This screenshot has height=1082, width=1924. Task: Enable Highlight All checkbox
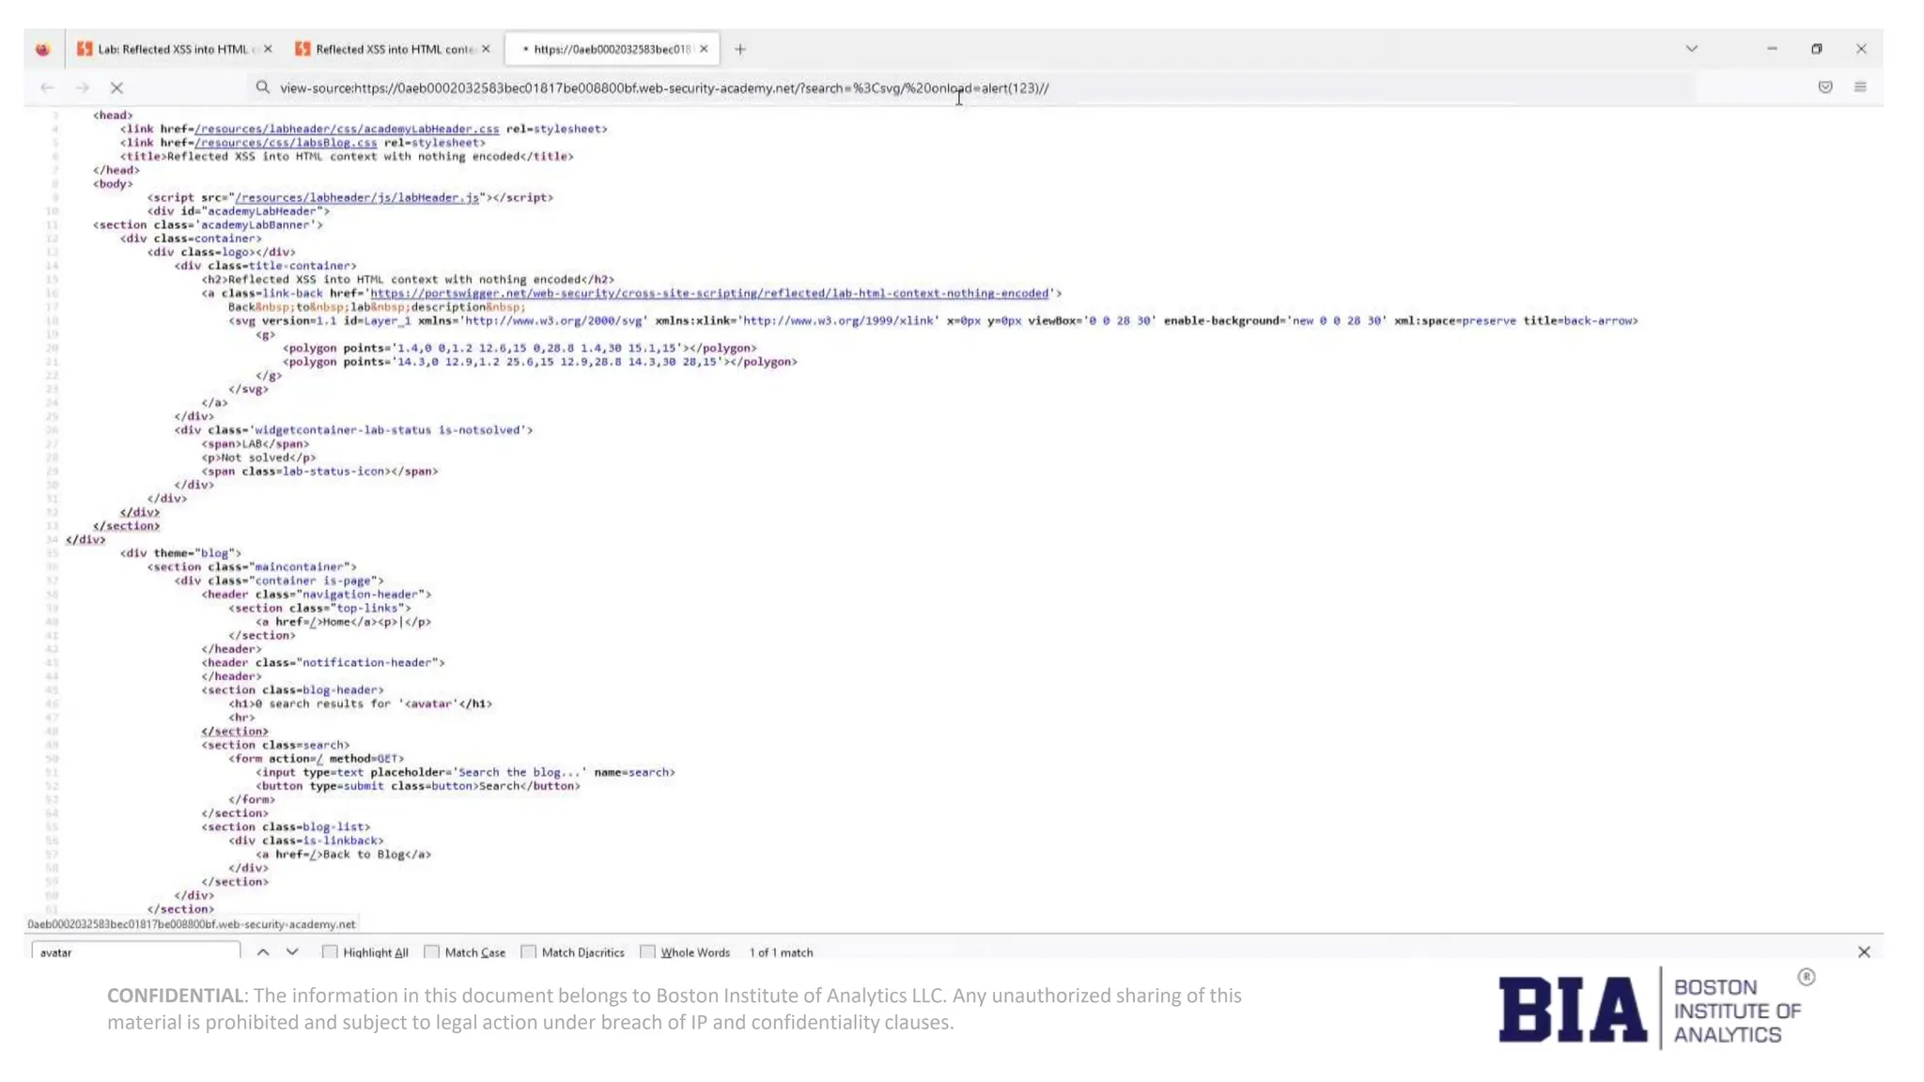point(330,951)
